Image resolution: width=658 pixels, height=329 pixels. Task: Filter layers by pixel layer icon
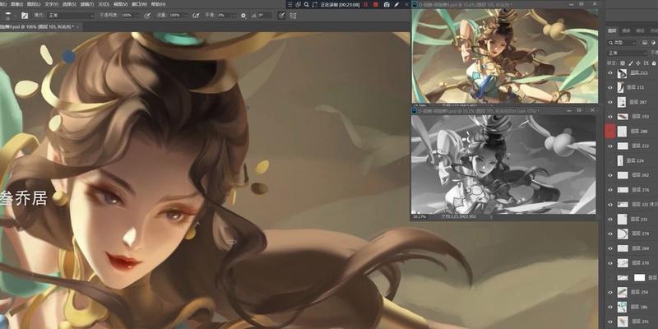(x=645, y=43)
